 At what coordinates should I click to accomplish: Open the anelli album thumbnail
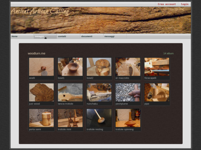(x=41, y=67)
